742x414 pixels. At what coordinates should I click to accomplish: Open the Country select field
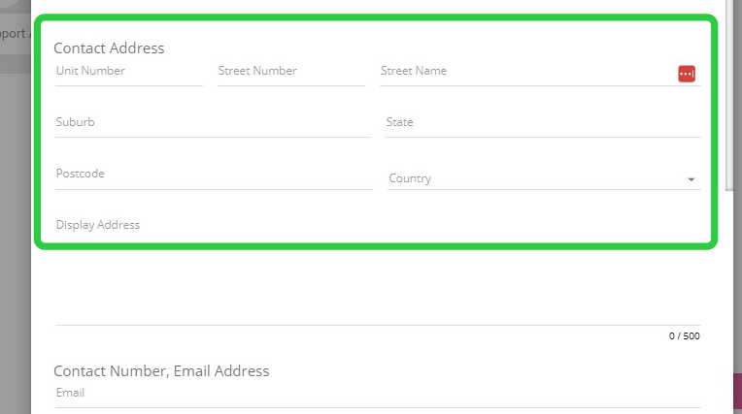click(x=534, y=178)
